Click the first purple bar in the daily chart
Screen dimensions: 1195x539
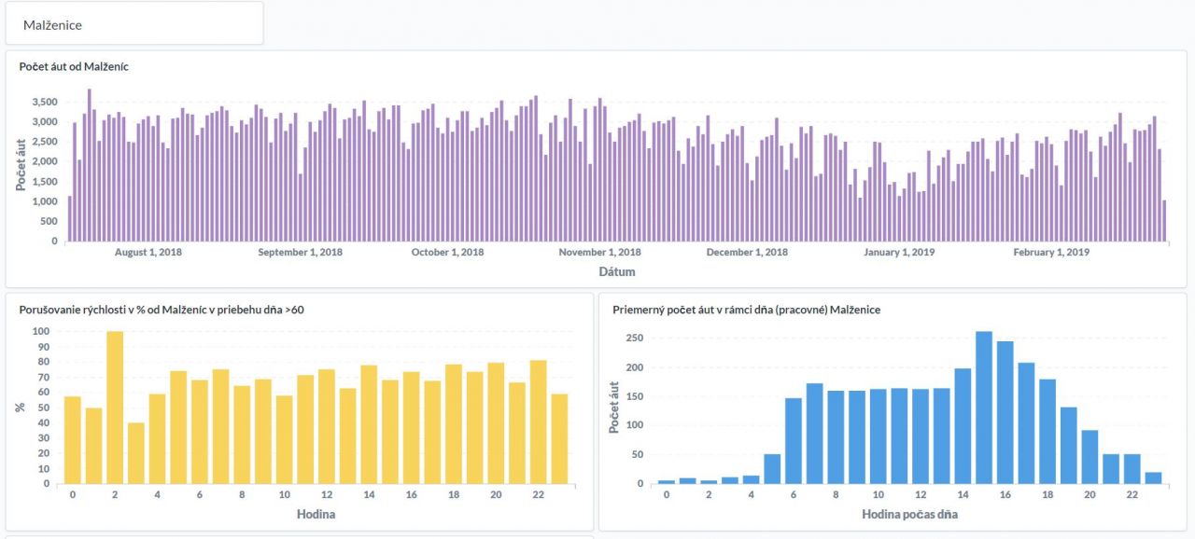pyautogui.click(x=69, y=219)
